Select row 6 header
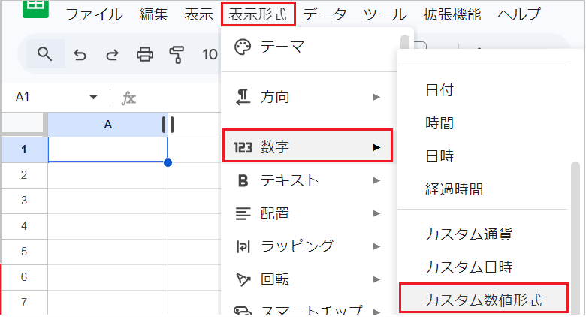 pyautogui.click(x=24, y=277)
